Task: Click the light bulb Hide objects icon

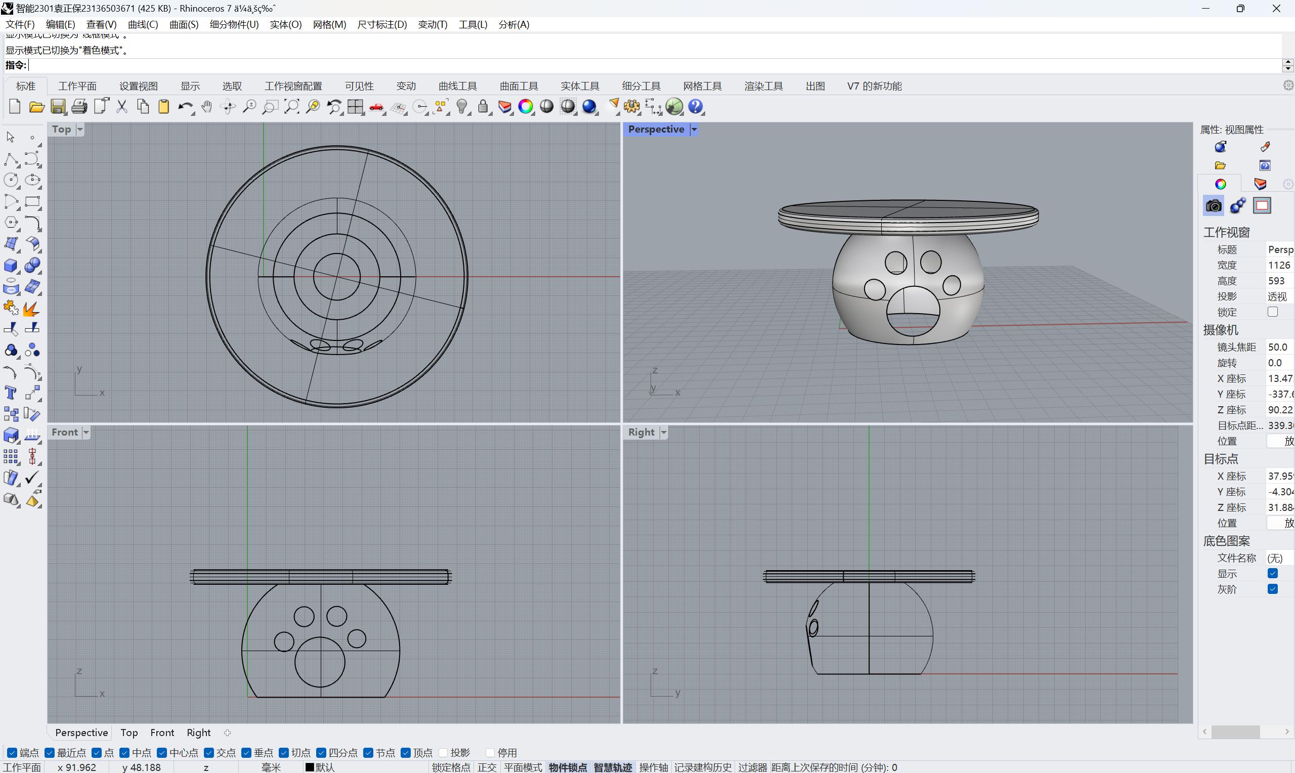Action: click(462, 107)
